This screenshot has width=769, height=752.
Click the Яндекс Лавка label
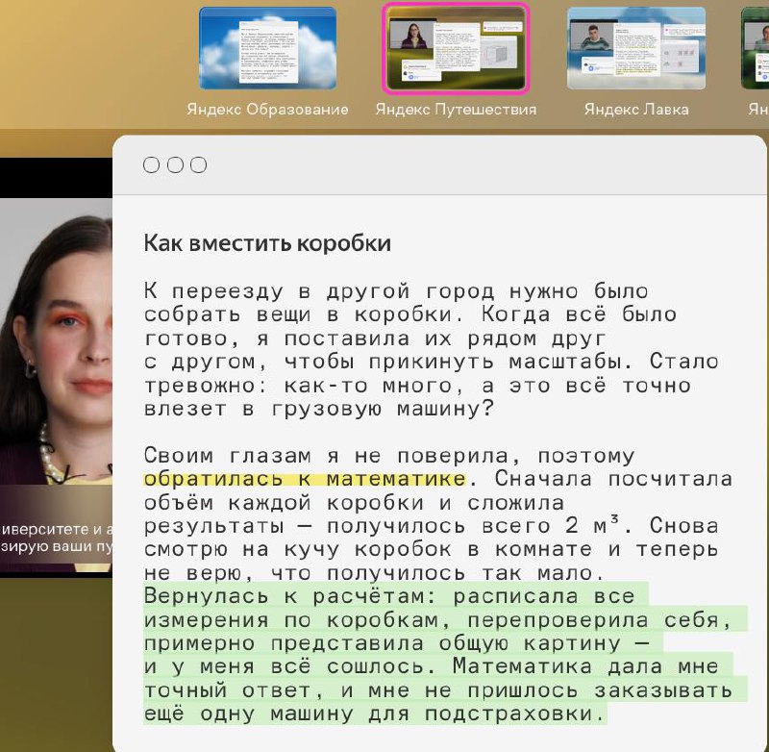[636, 109]
